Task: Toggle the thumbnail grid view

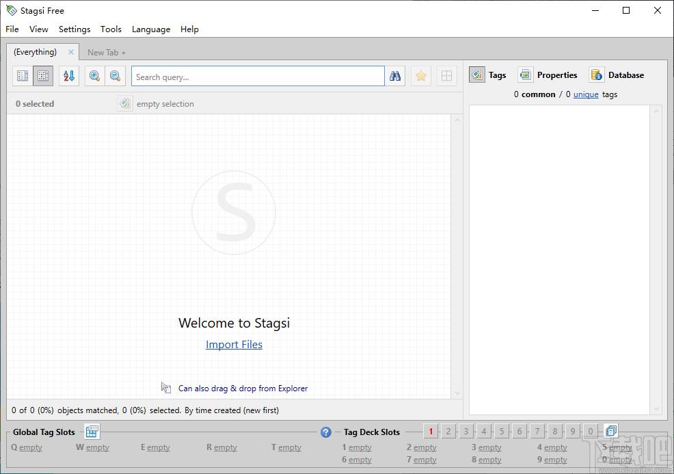Action: 43,76
